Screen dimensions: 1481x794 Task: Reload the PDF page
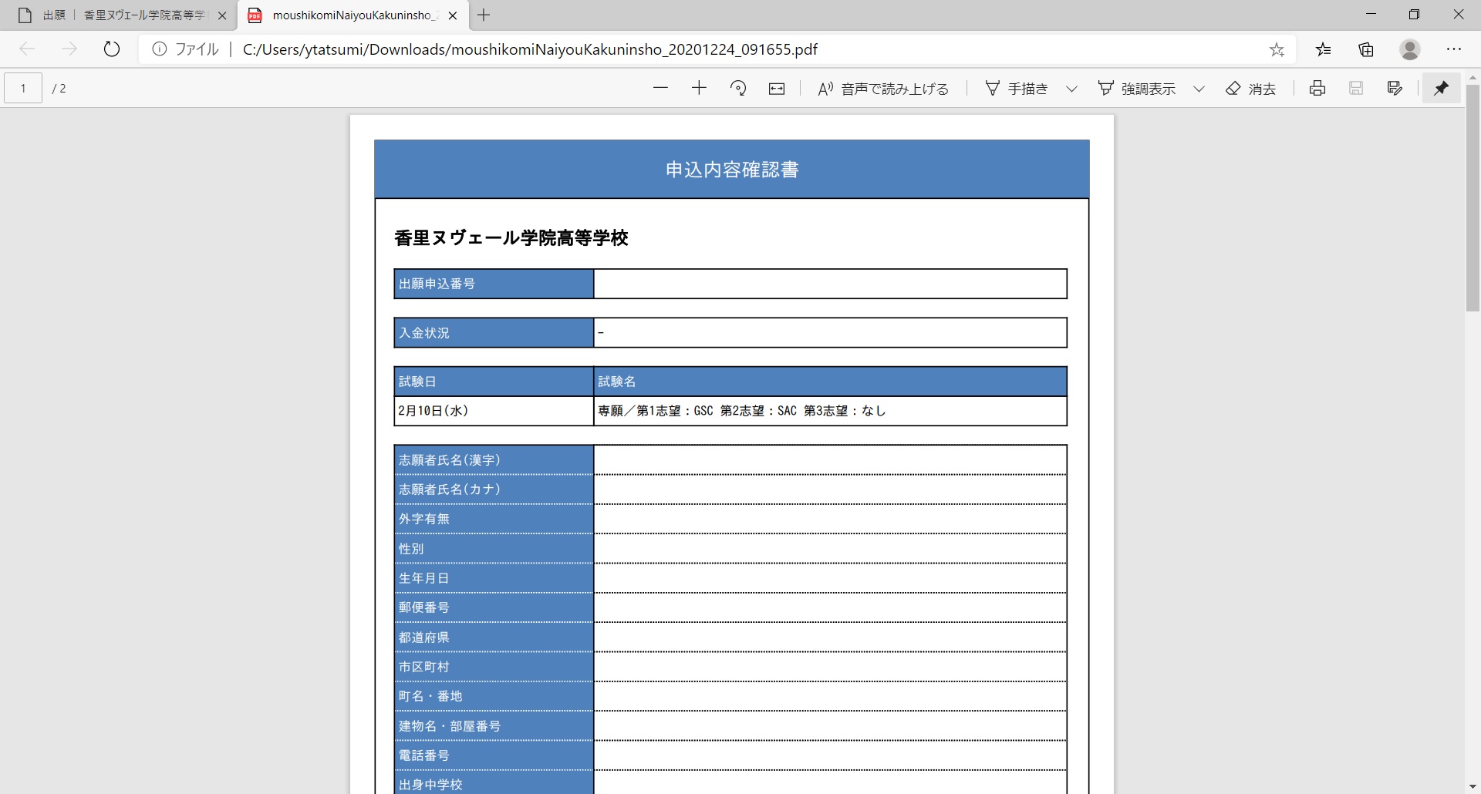(x=112, y=49)
